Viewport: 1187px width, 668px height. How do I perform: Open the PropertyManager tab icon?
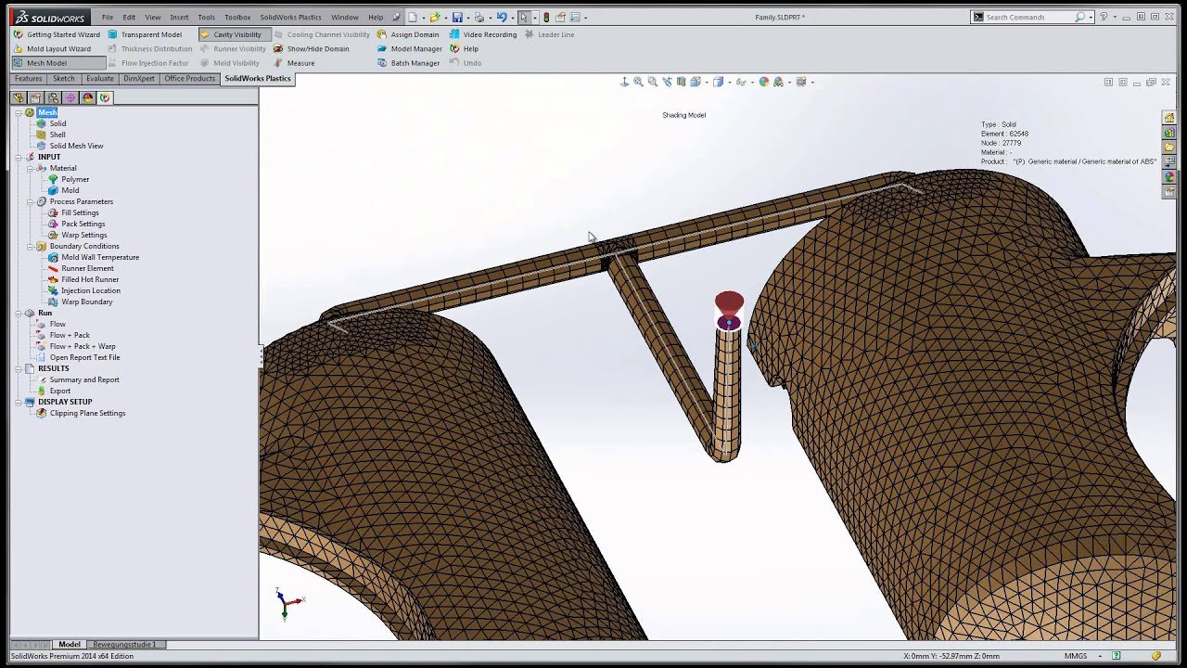[35, 97]
